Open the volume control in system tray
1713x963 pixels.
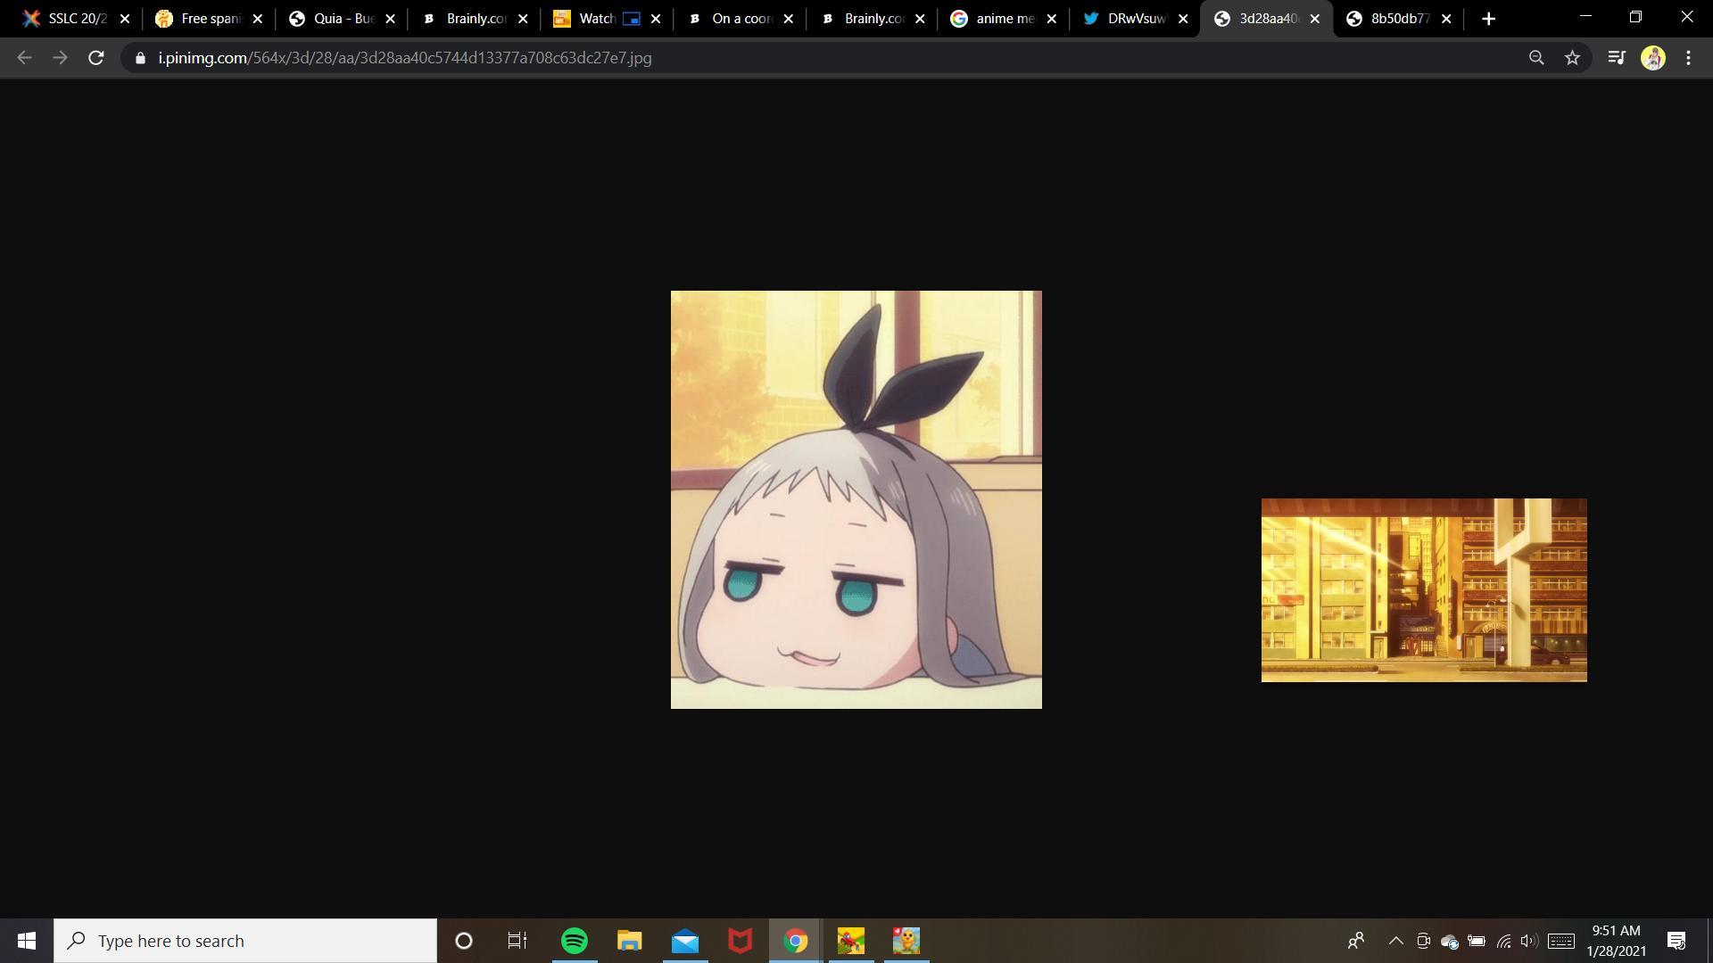[1528, 941]
